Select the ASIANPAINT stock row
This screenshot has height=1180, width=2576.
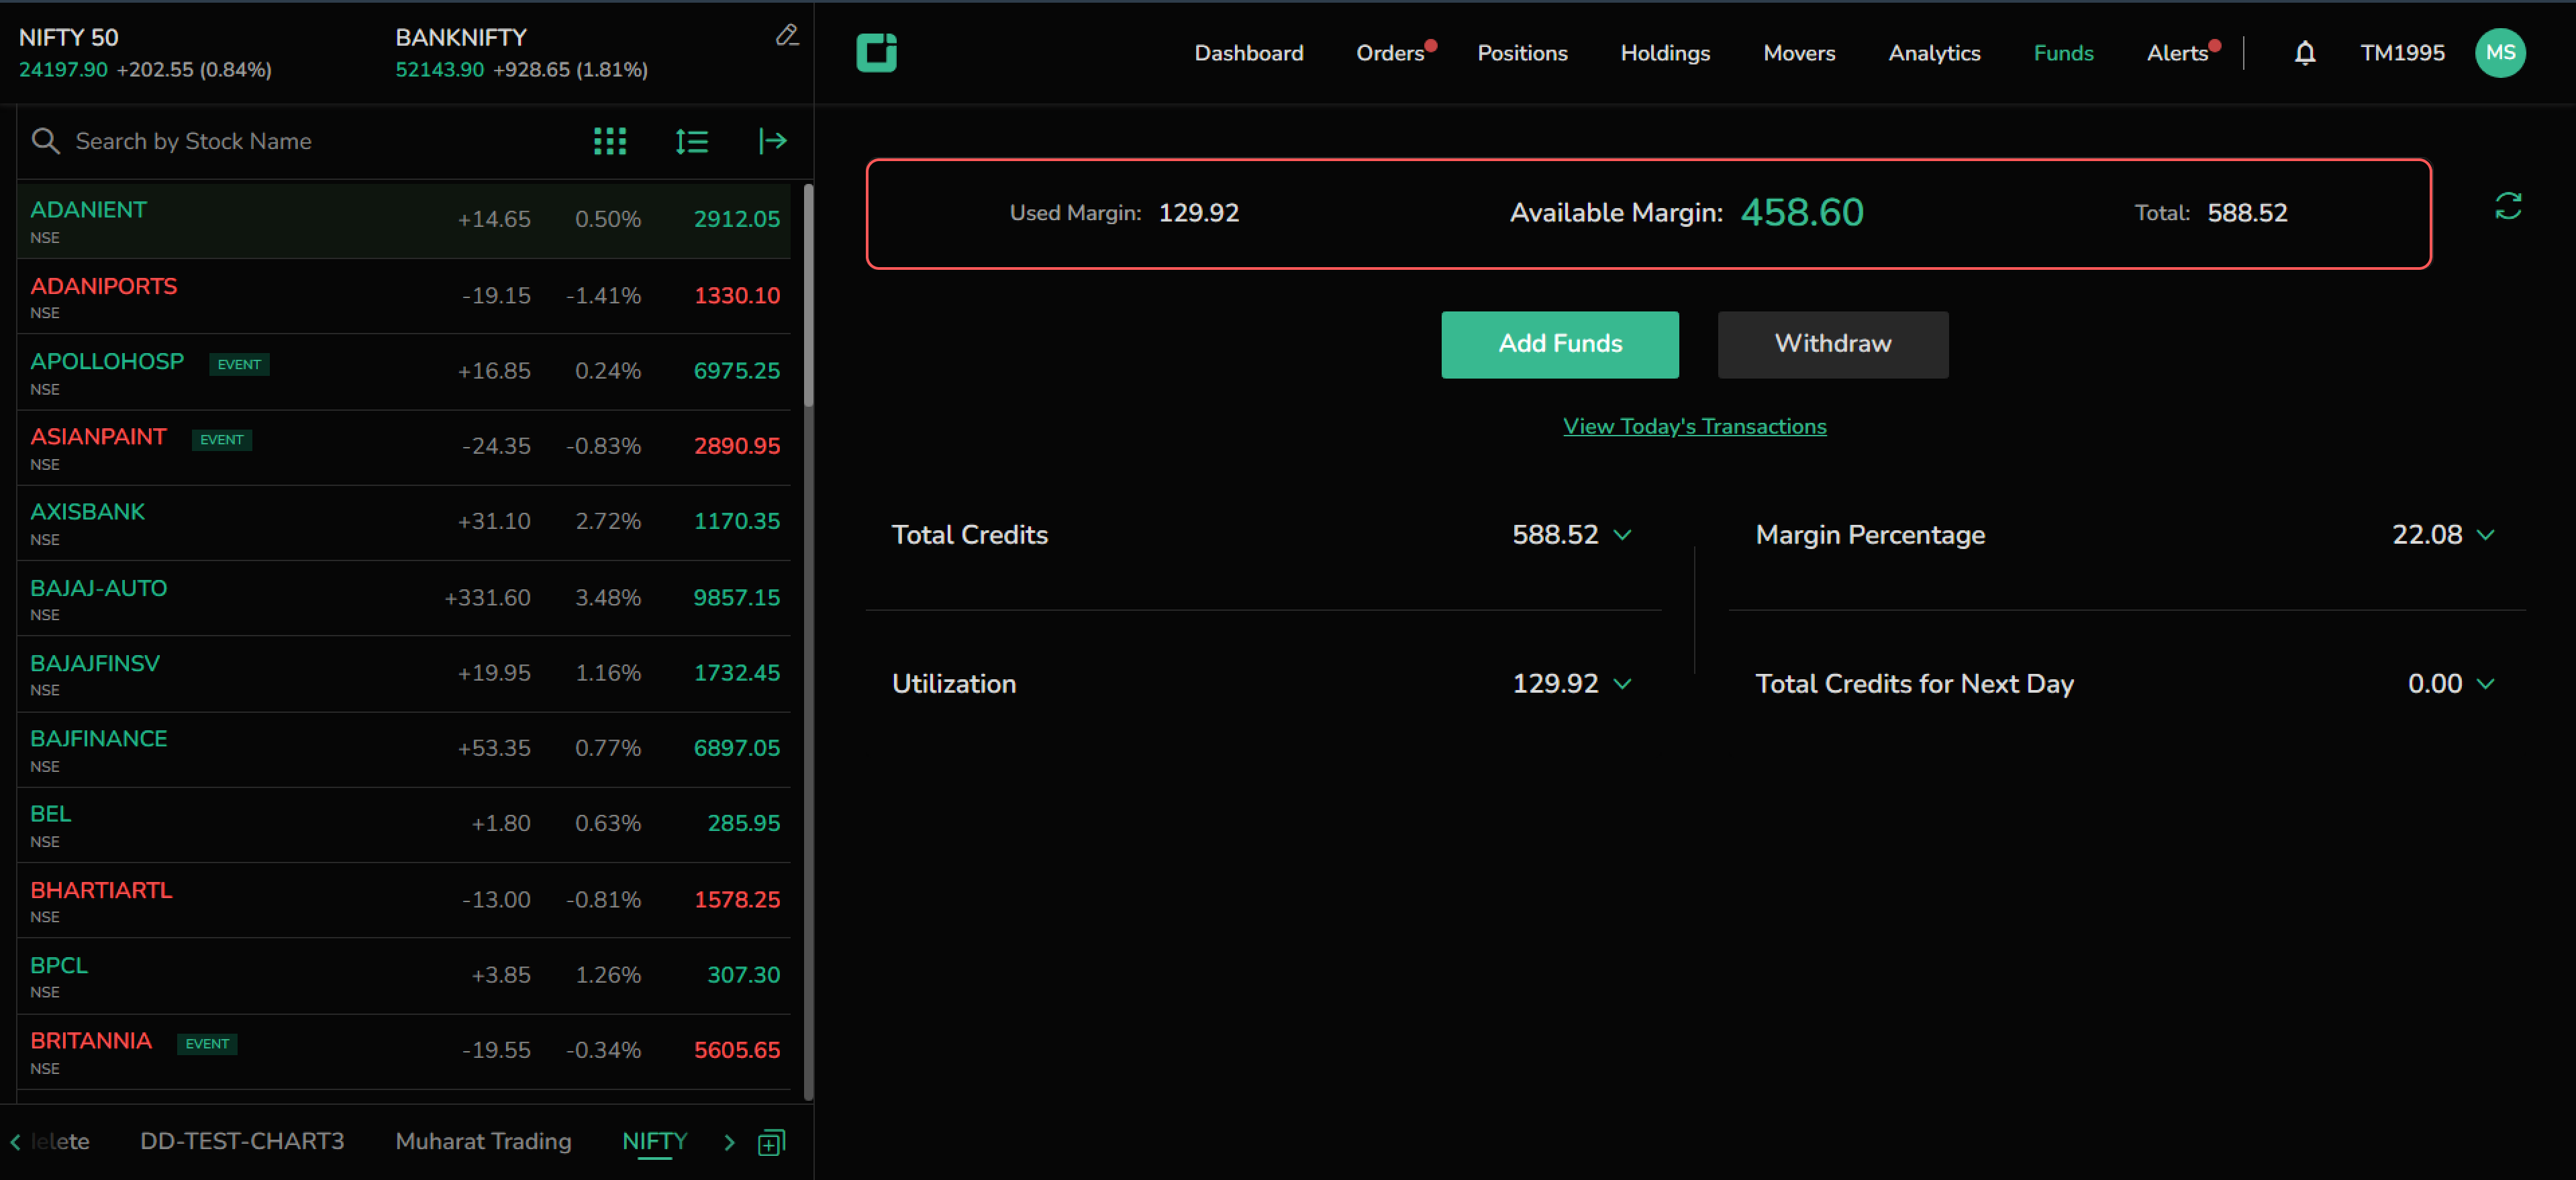pos(404,447)
